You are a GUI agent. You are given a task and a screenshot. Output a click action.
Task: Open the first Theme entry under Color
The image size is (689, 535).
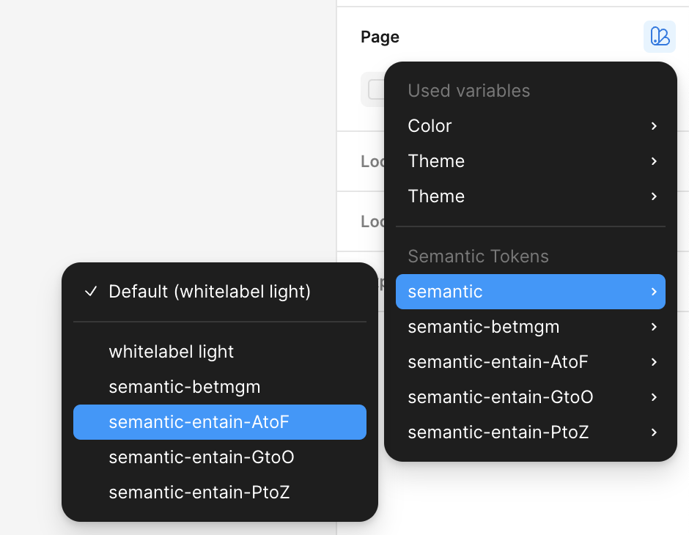(x=436, y=161)
